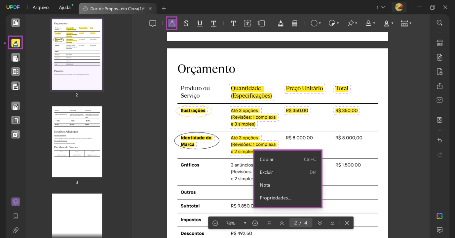This screenshot has height=238, width=455.
Task: Open the Edit PDF mode in sidebar
Action: coord(16,58)
